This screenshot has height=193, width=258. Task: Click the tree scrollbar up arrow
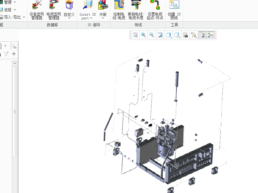(x=15, y=63)
